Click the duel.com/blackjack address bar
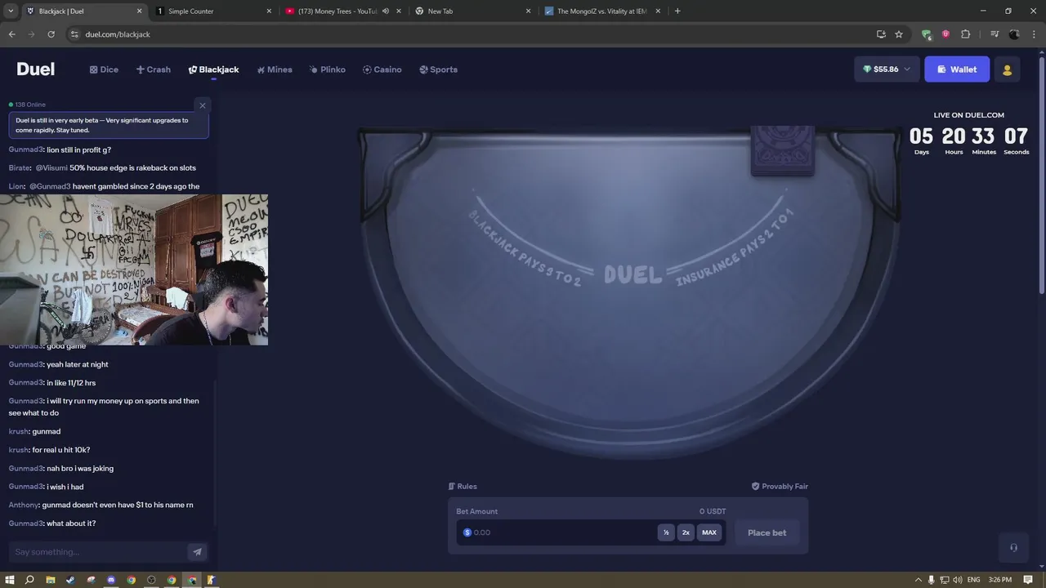The height and width of the screenshot is (588, 1046). tap(474, 34)
